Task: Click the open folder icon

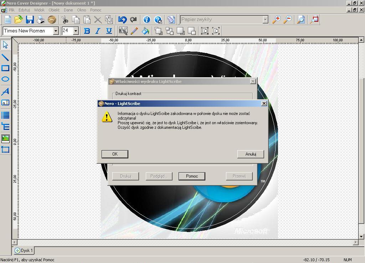Action: (x=19, y=20)
